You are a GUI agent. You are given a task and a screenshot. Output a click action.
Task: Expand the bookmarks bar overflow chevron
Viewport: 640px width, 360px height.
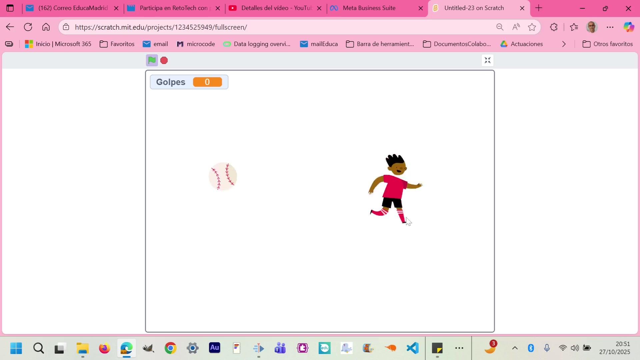pyautogui.click(x=564, y=44)
